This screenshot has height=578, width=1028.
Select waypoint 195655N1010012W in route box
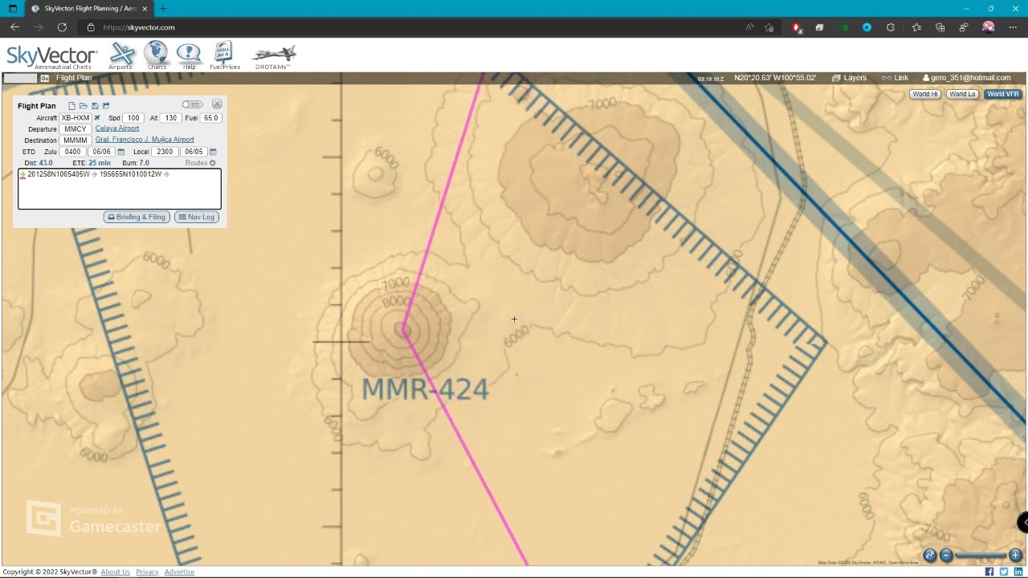130,174
